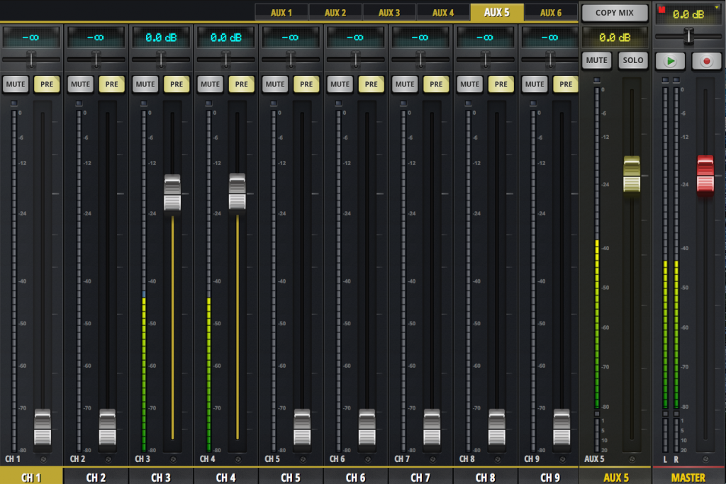
Task: Click the small circular icon beside the CH 8 label
Action: coord(497,459)
